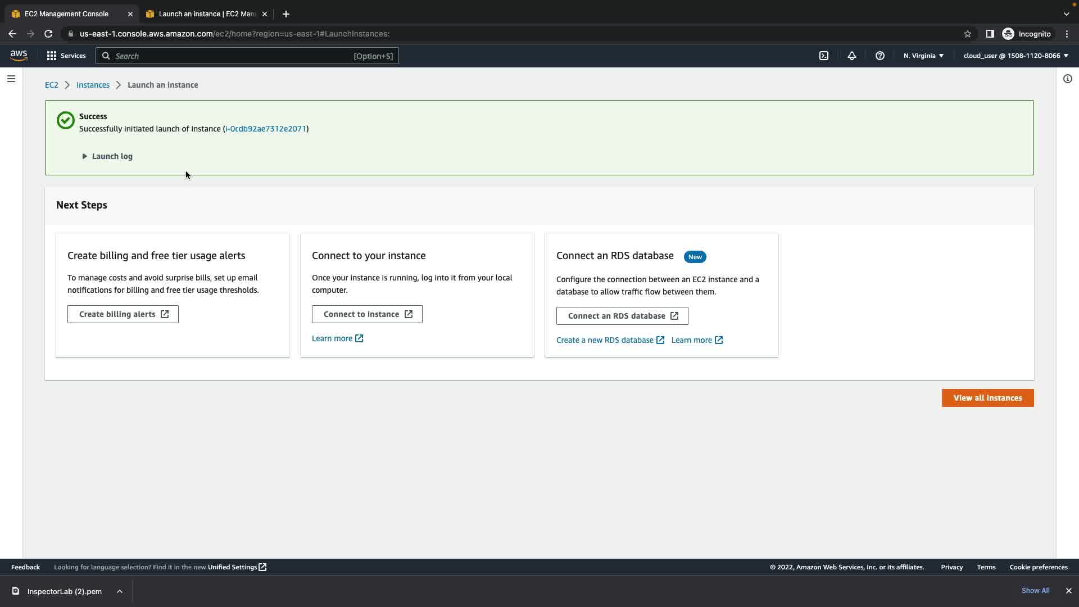Click Connect to instance button

(x=367, y=314)
